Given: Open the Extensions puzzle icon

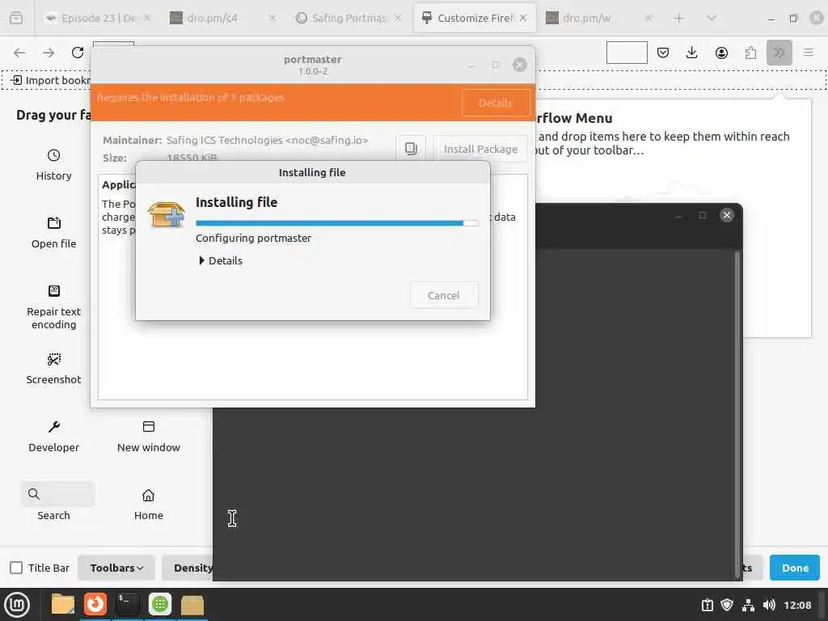Looking at the screenshot, I should pyautogui.click(x=750, y=53).
